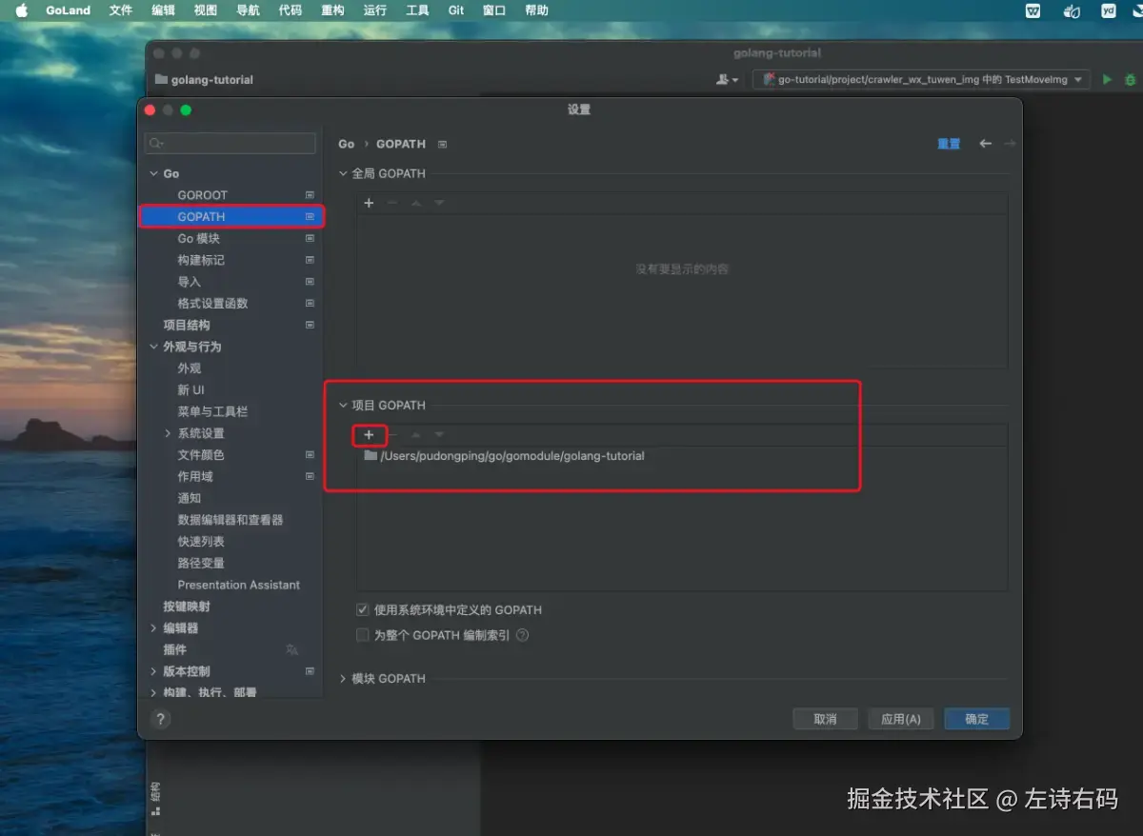
Task: Add a path to the 全局 GOPATH list
Action: (x=369, y=204)
